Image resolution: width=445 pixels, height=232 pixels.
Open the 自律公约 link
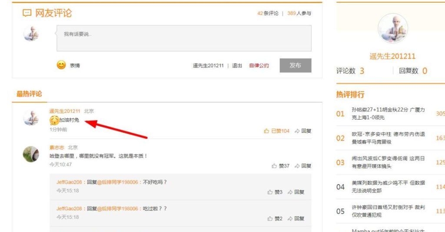259,66
